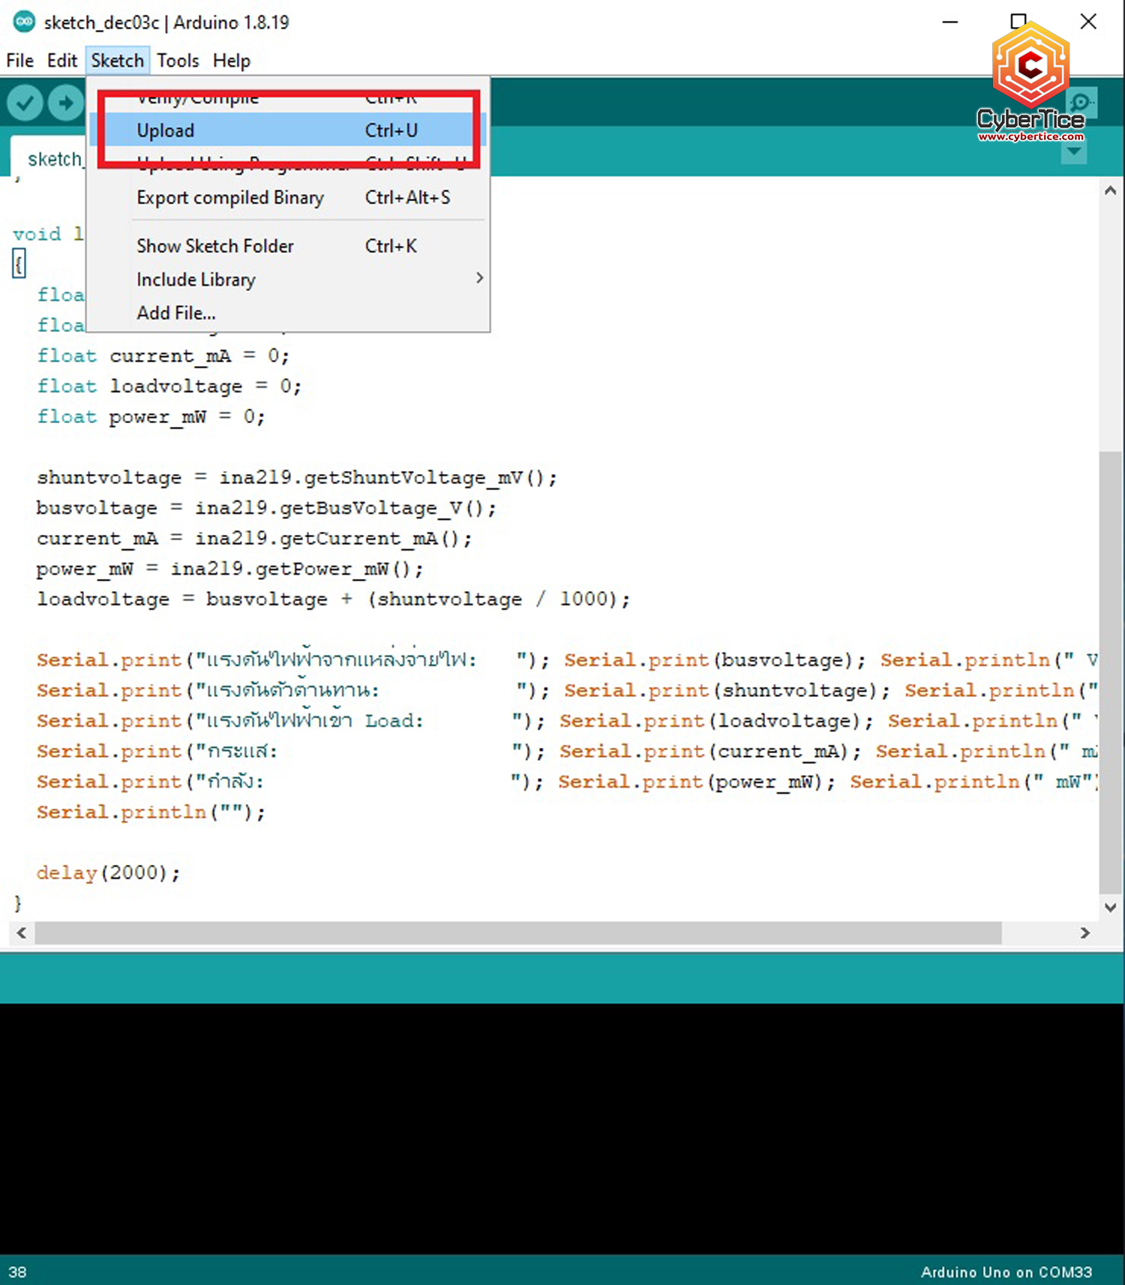The width and height of the screenshot is (1125, 1285).
Task: Open the tab options dropdown arrow
Action: [1074, 152]
